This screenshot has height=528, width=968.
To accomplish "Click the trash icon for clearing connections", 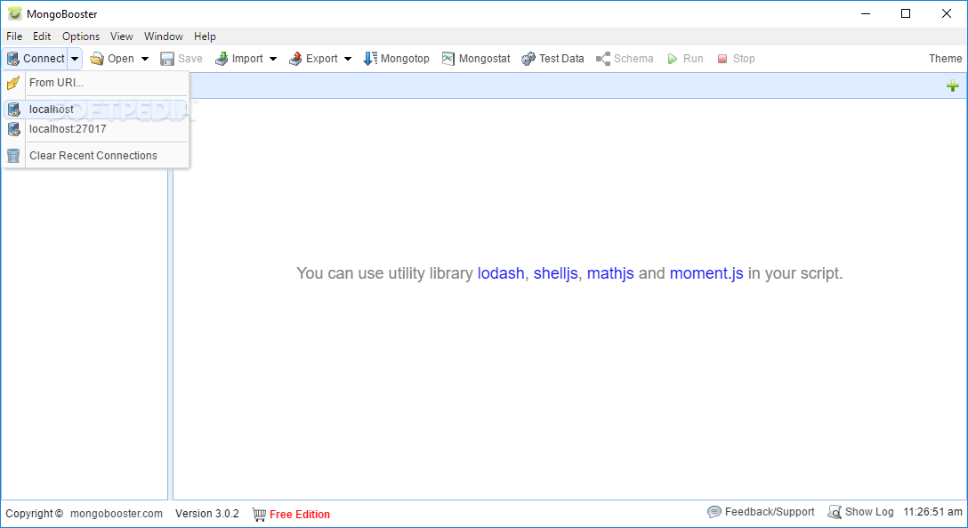I will point(13,156).
